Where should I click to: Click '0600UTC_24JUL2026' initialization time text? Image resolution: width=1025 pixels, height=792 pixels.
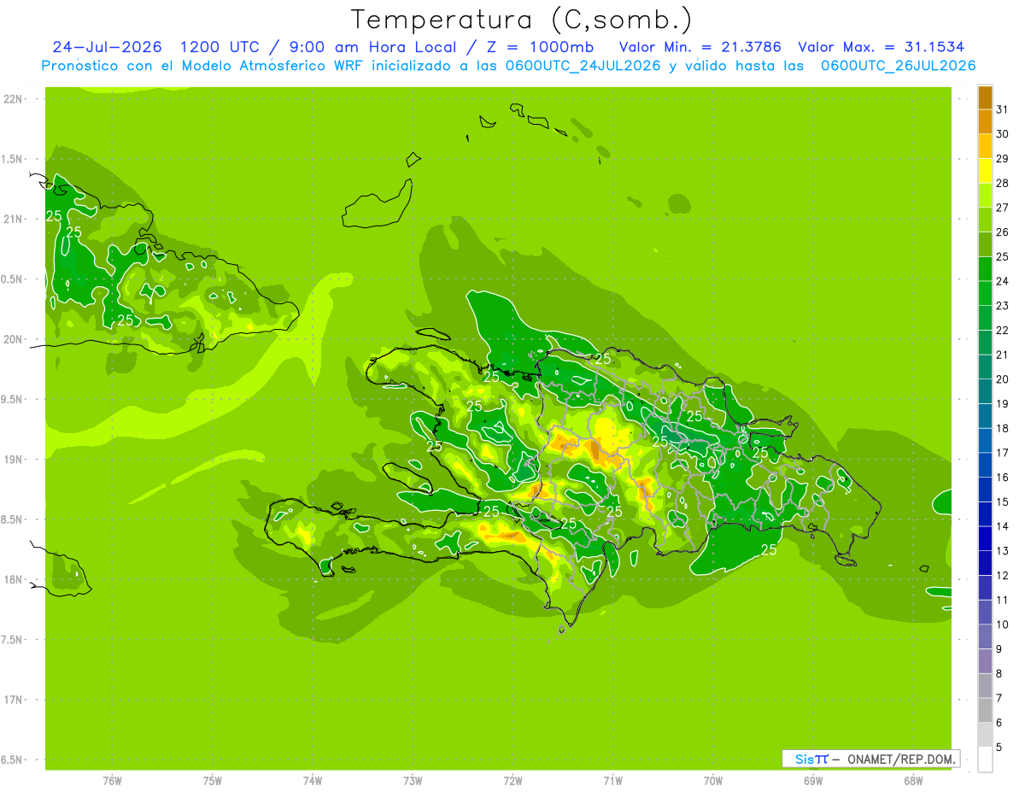[x=581, y=66]
